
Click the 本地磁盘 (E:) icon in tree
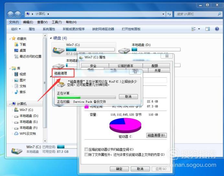tap(16, 122)
